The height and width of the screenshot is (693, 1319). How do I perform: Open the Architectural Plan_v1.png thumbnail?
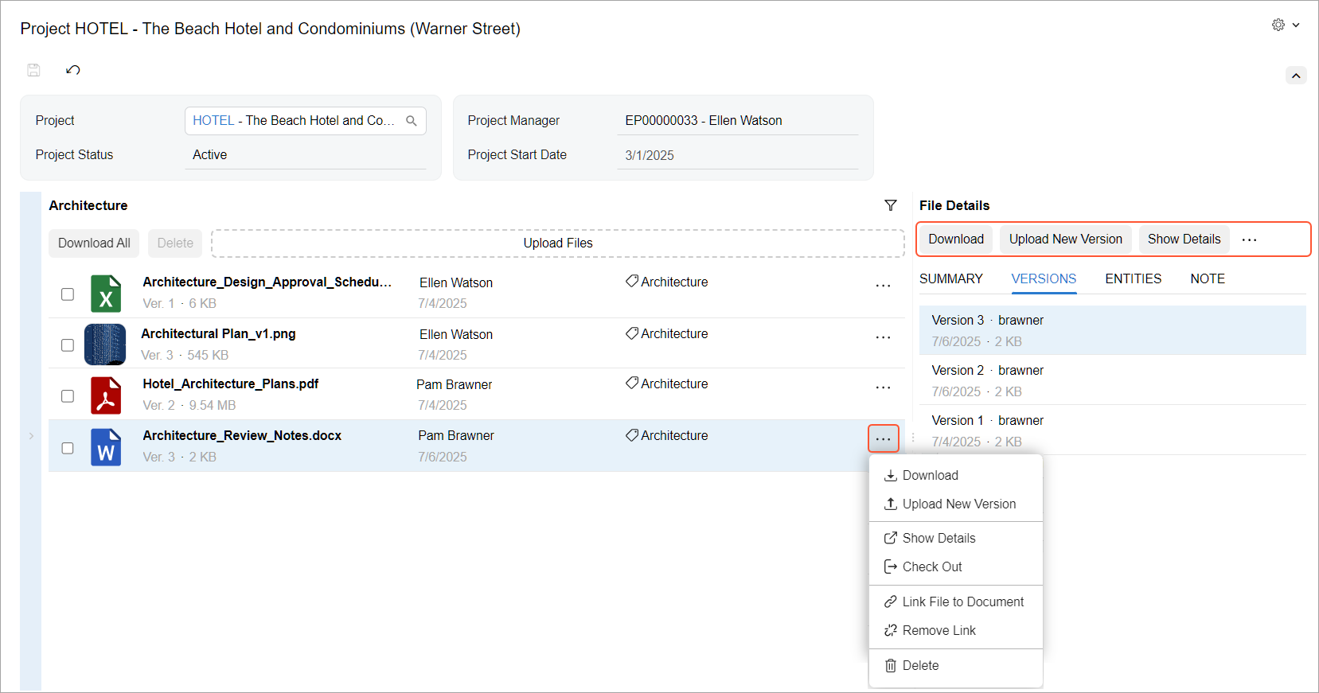[x=105, y=345]
